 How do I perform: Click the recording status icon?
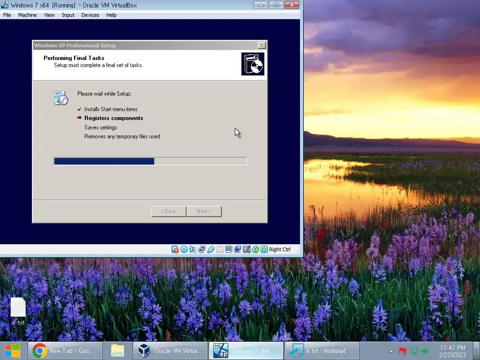(237, 249)
